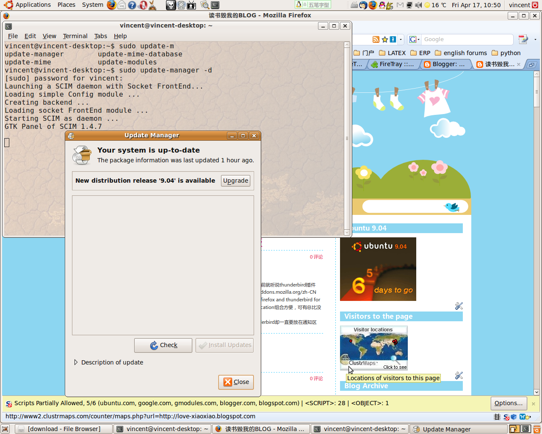Open the ERP bookmarks folder
The image size is (542, 434).
click(x=420, y=53)
